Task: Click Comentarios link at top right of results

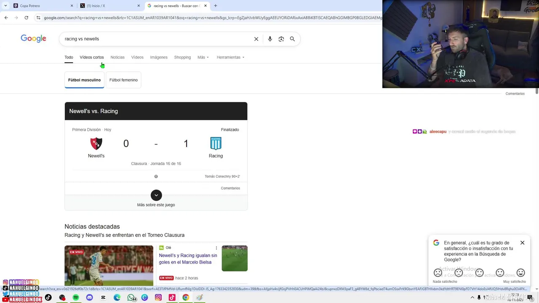Action: (x=515, y=93)
